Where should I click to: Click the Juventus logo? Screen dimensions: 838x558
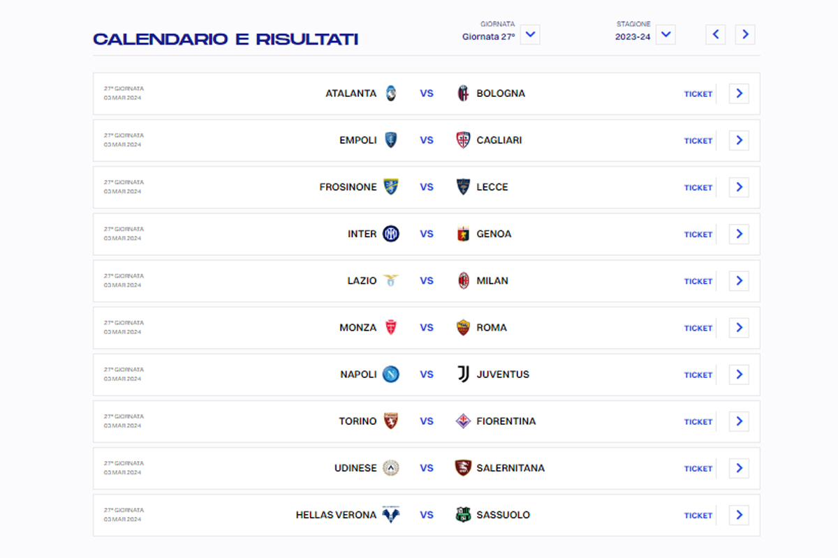point(463,375)
